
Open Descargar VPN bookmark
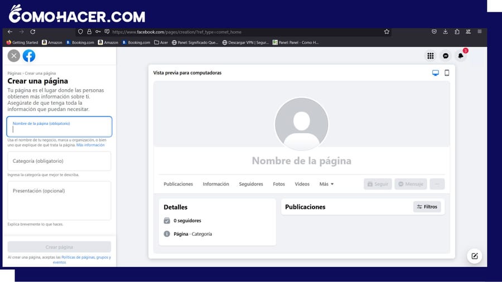pyautogui.click(x=245, y=42)
